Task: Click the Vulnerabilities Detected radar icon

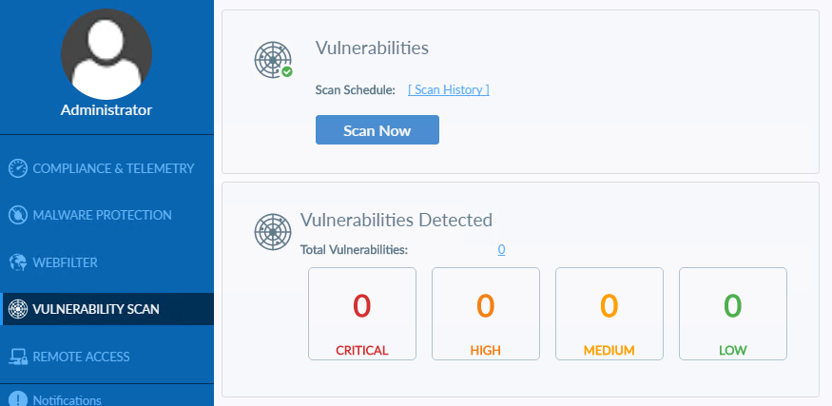Action: [x=272, y=231]
